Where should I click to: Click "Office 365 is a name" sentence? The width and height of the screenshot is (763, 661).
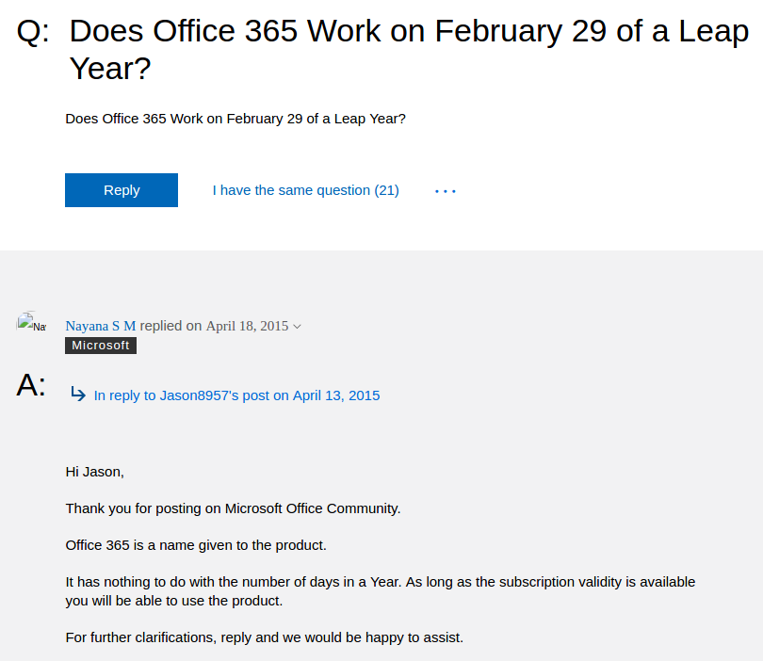[x=196, y=545]
